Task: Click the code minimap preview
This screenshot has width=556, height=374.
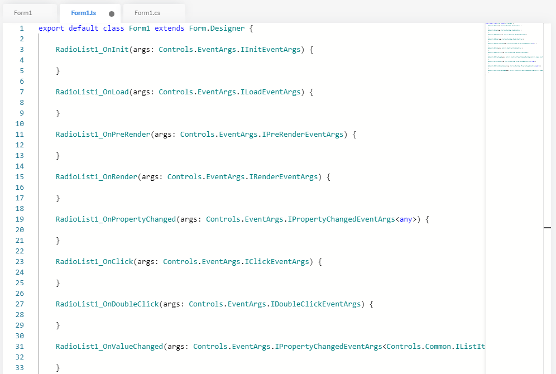Action: point(514,49)
